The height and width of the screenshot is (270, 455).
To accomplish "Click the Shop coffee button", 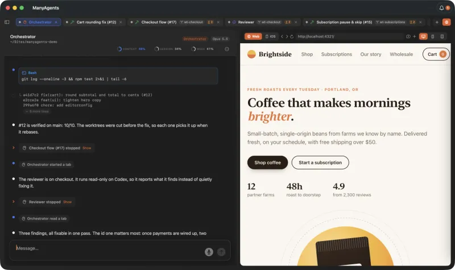I will [x=267, y=163].
